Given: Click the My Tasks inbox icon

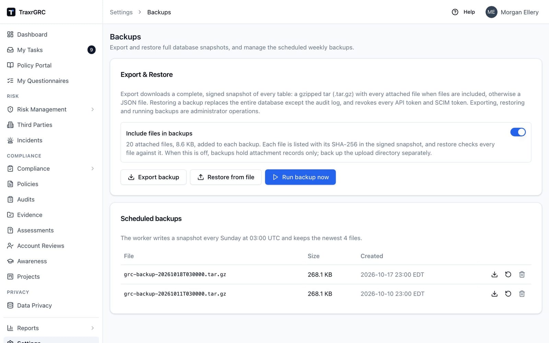Looking at the screenshot, I should click(x=10, y=50).
